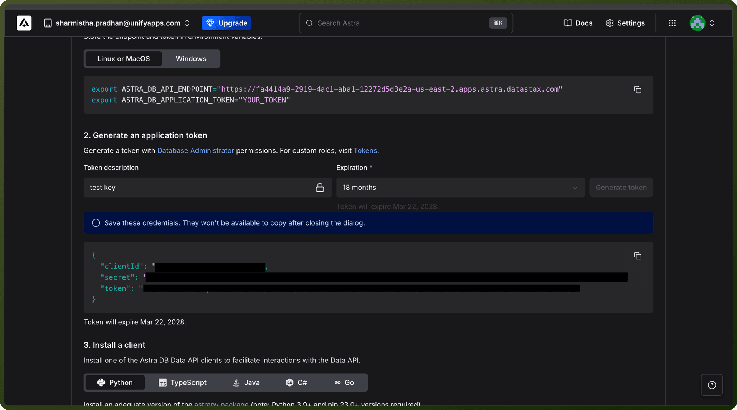Click the search magnifier icon
737x410 pixels.
click(x=309, y=23)
